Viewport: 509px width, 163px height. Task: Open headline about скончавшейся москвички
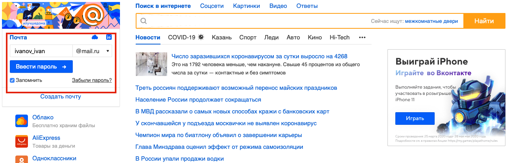coord(226,123)
